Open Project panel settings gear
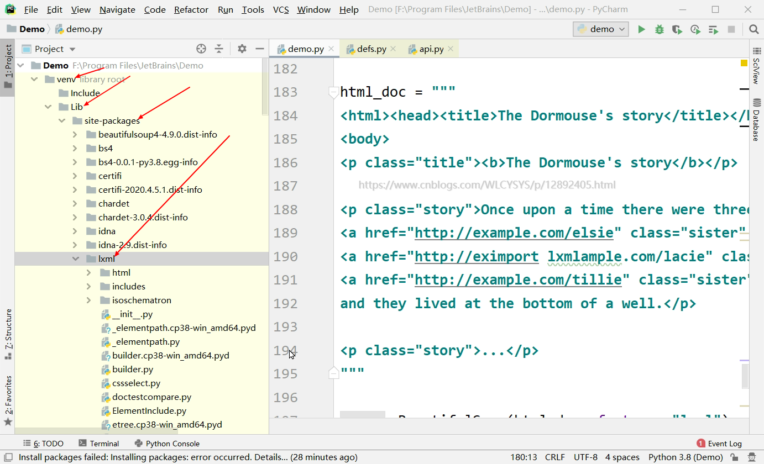This screenshot has width=764, height=464. pyautogui.click(x=242, y=49)
